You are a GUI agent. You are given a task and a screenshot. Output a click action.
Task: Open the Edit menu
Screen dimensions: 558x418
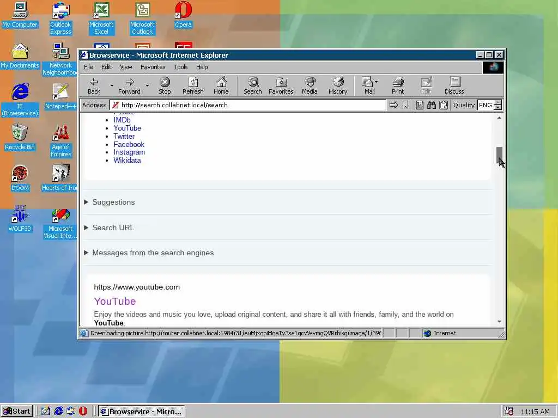coord(106,67)
